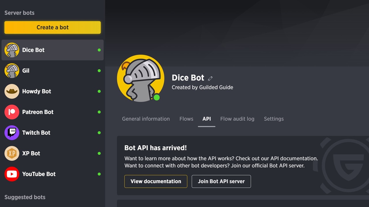
Task: Click the Dice Bot knight avatar in sidebar
Action: click(12, 50)
